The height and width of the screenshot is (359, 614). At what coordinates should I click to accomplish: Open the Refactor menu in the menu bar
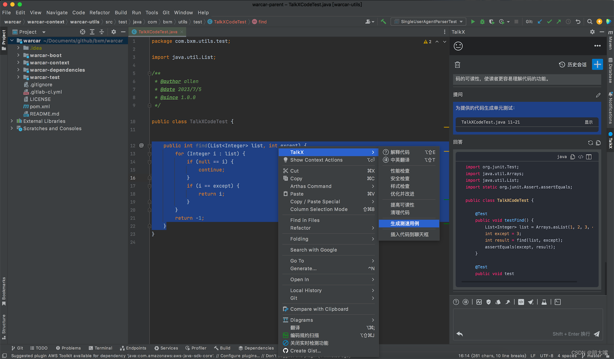[99, 12]
